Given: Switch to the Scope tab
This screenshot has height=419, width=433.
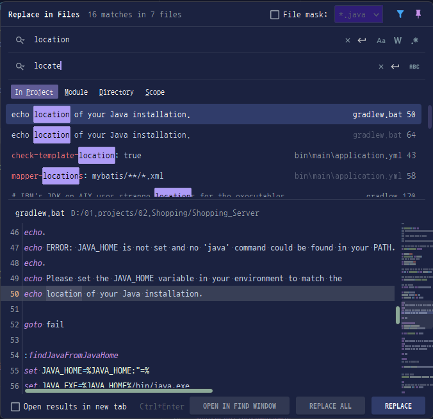Looking at the screenshot, I should coord(155,92).
